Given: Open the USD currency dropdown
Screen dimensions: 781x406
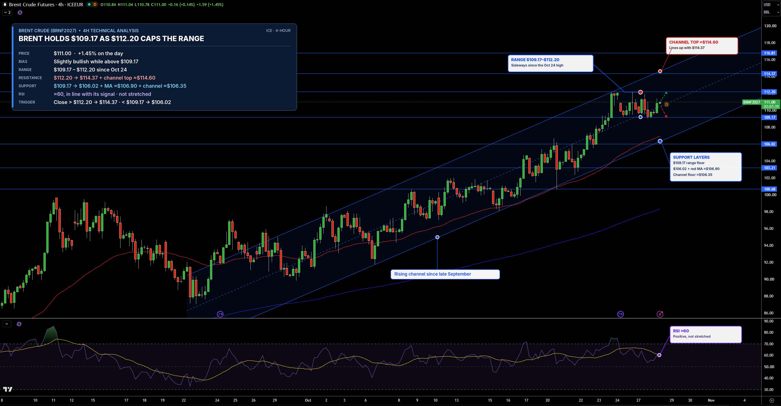Looking at the screenshot, I should pyautogui.click(x=771, y=4).
